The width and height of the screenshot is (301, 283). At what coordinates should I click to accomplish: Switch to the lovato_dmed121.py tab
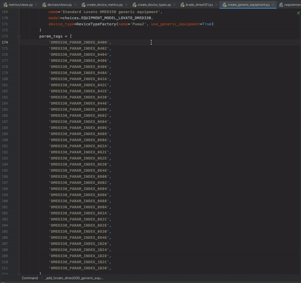[199, 5]
